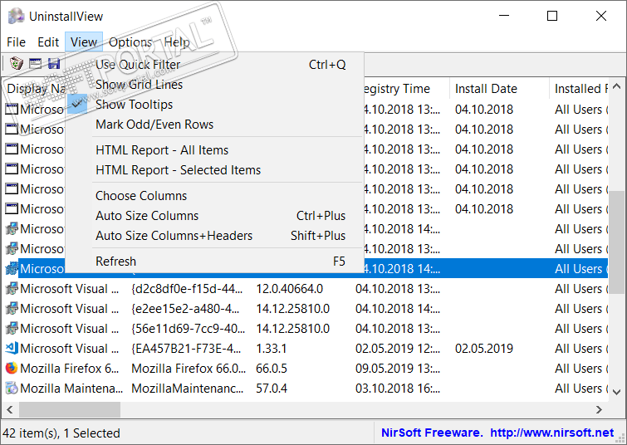Enable Show Grid Lines option
627x445 pixels.
click(139, 85)
